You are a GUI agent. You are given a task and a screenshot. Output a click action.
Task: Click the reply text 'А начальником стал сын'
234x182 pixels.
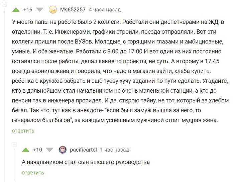pyautogui.click(x=86, y=162)
